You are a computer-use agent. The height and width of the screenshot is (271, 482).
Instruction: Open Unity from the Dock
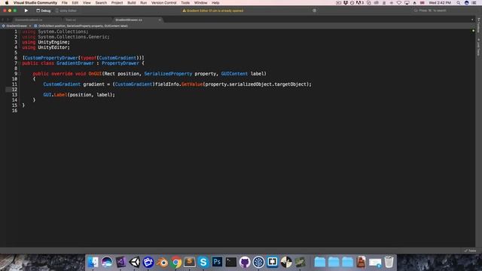point(134,262)
